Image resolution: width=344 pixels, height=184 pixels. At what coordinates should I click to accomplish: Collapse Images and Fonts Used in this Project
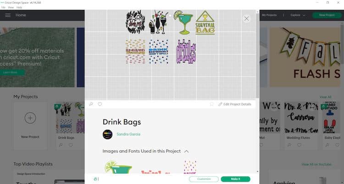coord(187,151)
